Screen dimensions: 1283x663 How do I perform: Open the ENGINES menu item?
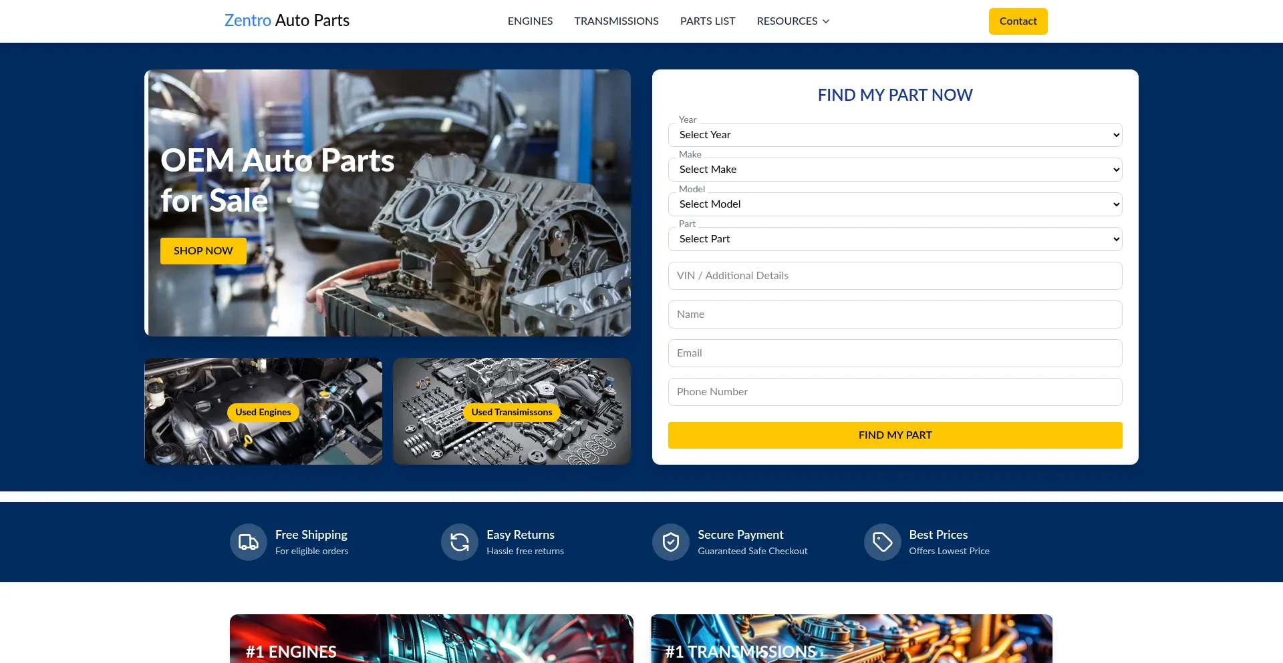(530, 21)
